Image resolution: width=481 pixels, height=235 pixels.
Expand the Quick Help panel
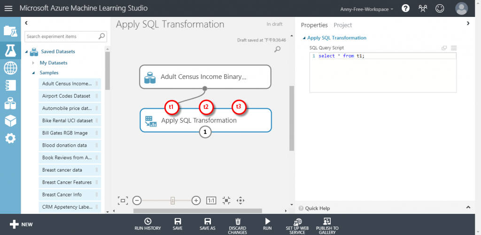pos(468,207)
